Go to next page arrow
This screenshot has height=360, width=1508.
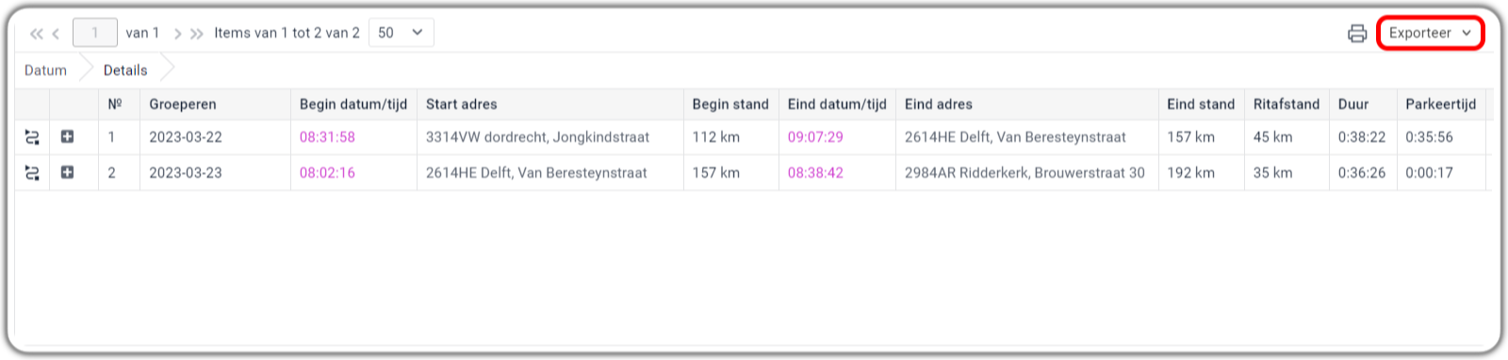[x=177, y=34]
